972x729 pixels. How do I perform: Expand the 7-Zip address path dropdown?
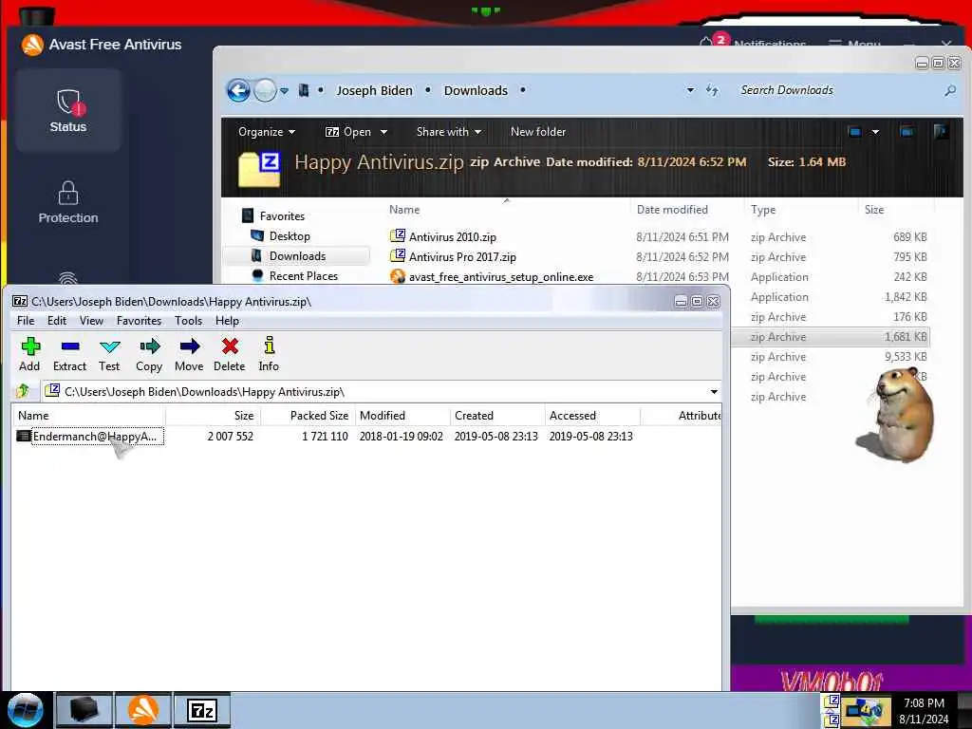click(x=714, y=392)
